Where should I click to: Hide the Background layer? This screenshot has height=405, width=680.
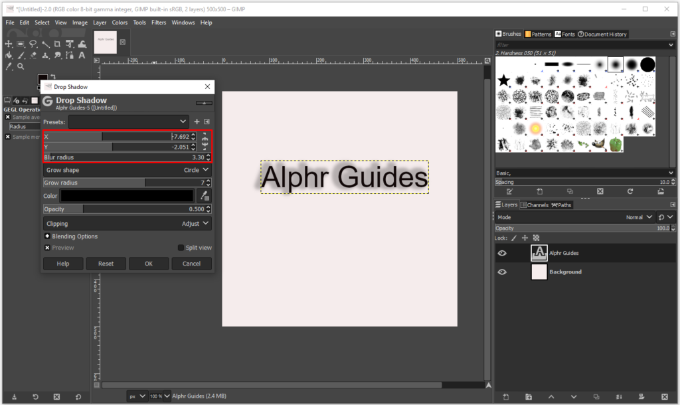[x=503, y=272]
